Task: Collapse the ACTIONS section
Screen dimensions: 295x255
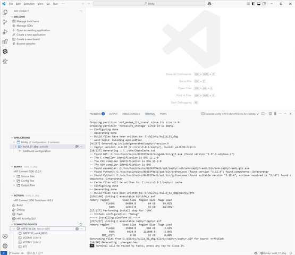Action: coord(12,195)
